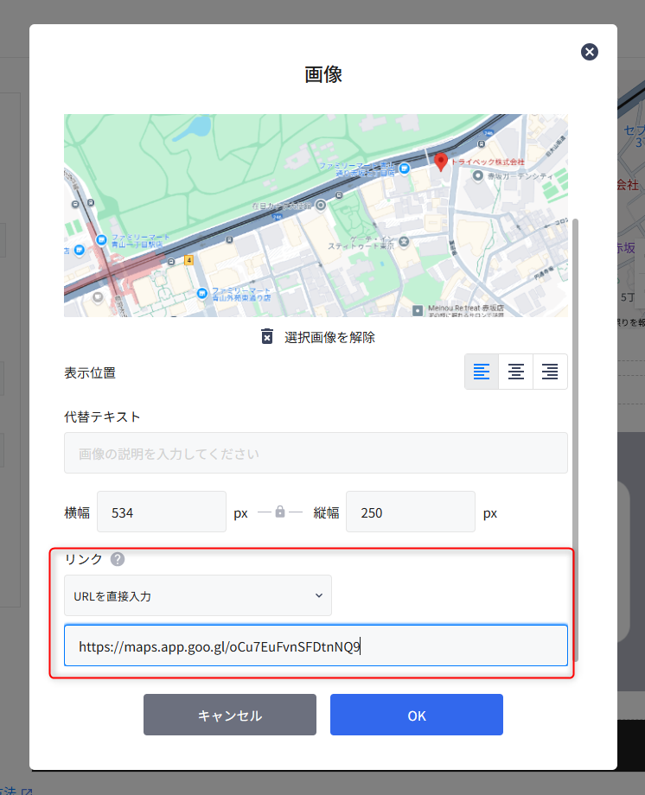The image size is (645, 795).
Task: Click the 表示位置 label
Action: click(90, 373)
